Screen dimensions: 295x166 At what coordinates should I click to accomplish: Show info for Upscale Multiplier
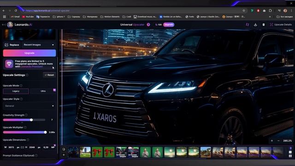pos(25,127)
